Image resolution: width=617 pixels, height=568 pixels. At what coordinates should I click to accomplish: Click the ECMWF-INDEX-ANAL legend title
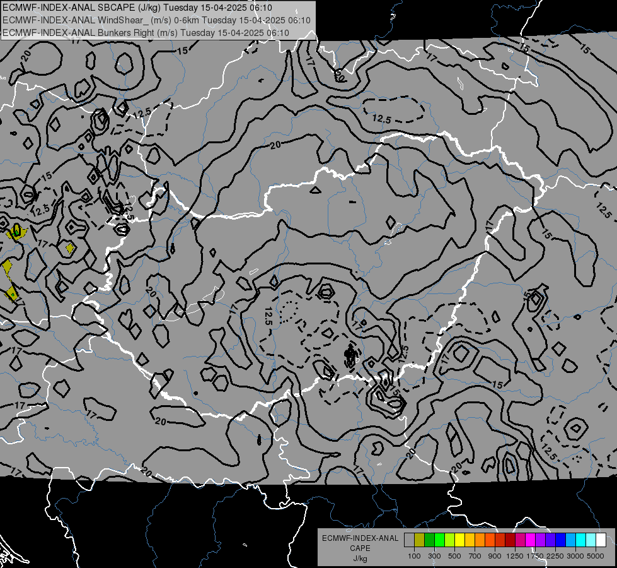(360, 538)
